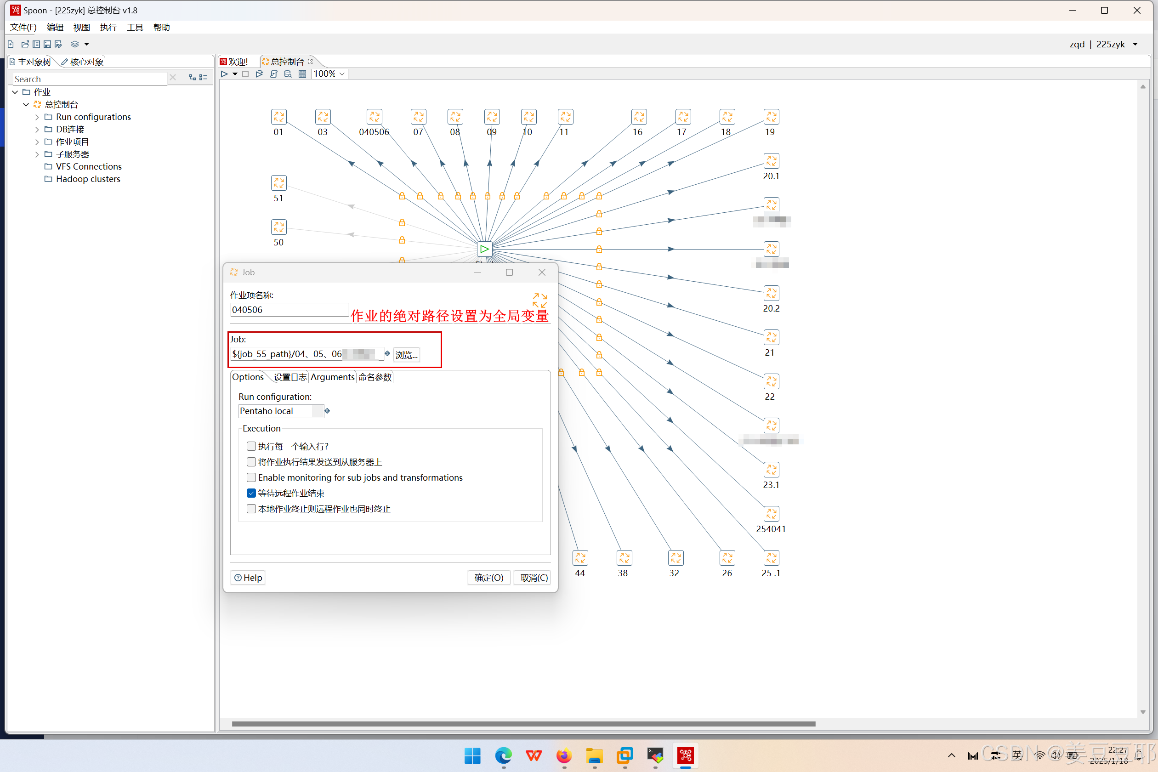
Task: Open Pentaho local run configuration dropdown
Action: click(318, 411)
